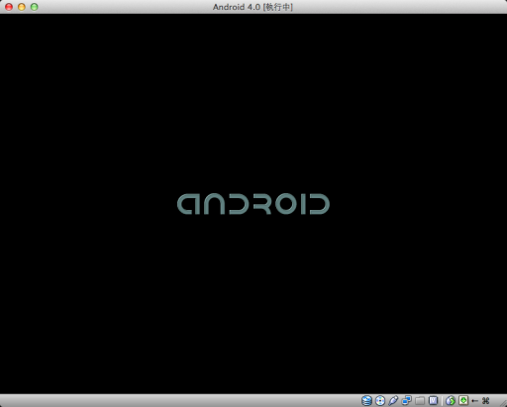The width and height of the screenshot is (507, 407).
Task: Toggle the mouse integration globe icon
Action: pos(451,401)
